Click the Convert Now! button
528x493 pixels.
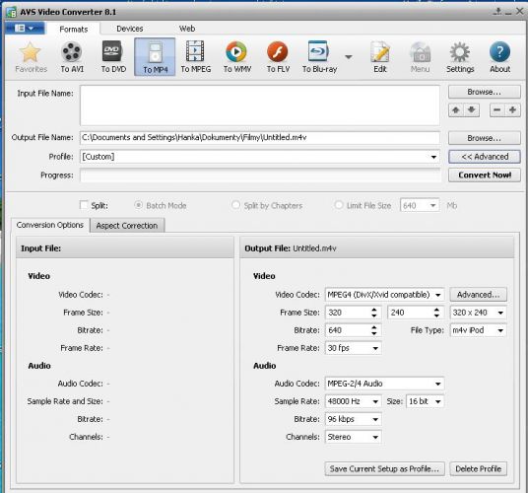[485, 175]
